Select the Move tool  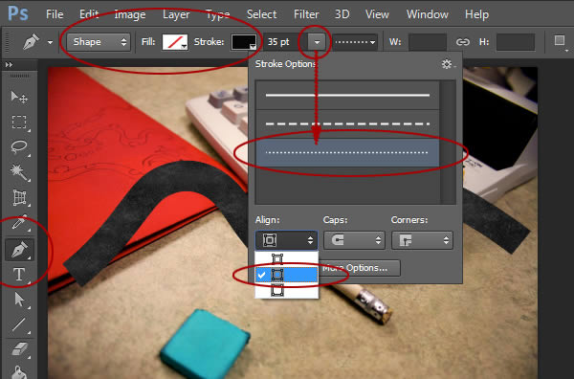pyautogui.click(x=19, y=97)
